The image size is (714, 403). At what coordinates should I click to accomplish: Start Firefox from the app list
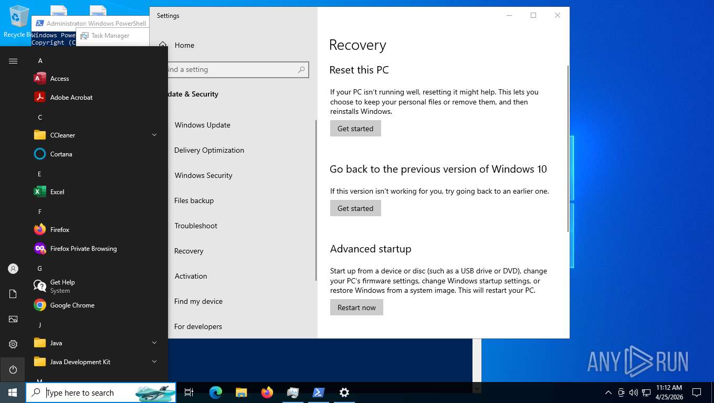tap(97, 230)
